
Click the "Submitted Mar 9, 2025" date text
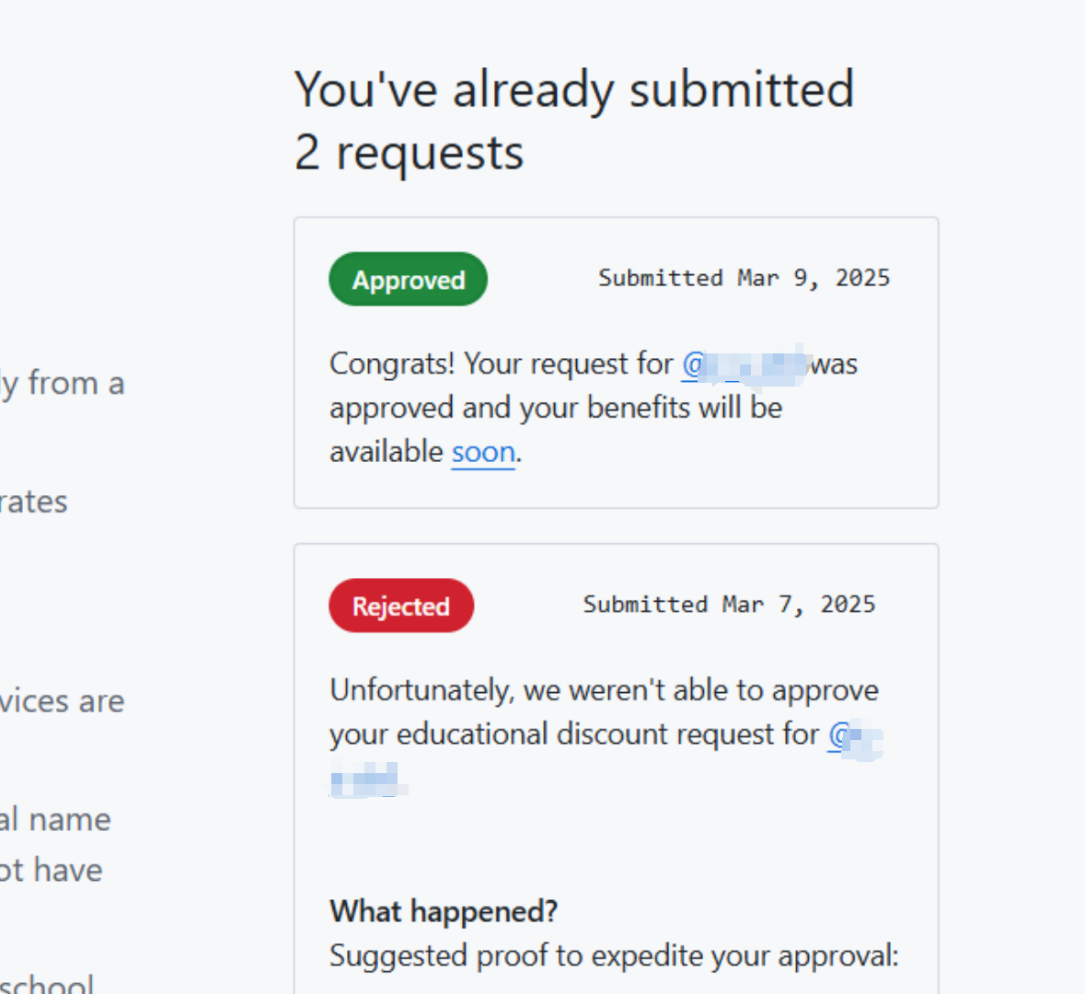(744, 278)
